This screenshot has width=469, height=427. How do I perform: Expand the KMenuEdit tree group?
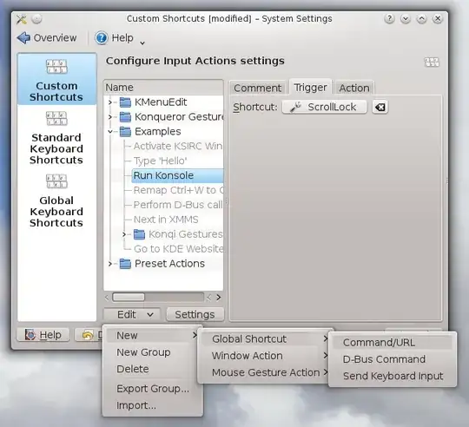click(x=110, y=102)
